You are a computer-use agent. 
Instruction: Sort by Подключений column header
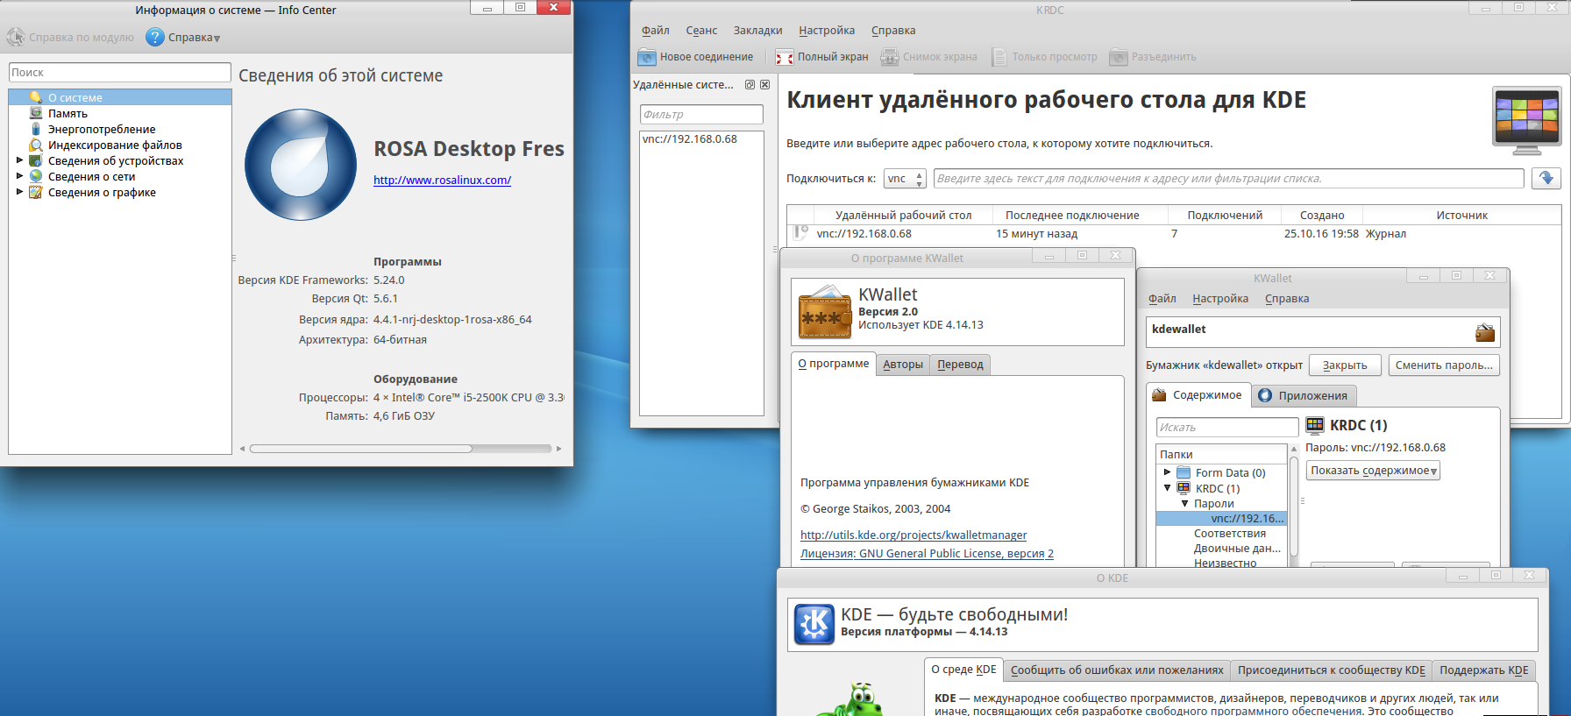pyautogui.click(x=1225, y=216)
